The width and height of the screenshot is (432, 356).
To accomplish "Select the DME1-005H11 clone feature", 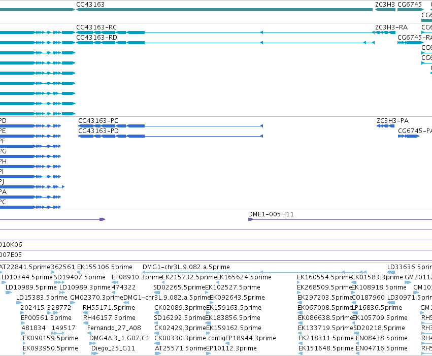I will pos(271,214).
